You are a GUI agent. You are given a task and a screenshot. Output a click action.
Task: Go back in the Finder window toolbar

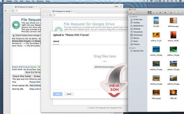[131, 13]
